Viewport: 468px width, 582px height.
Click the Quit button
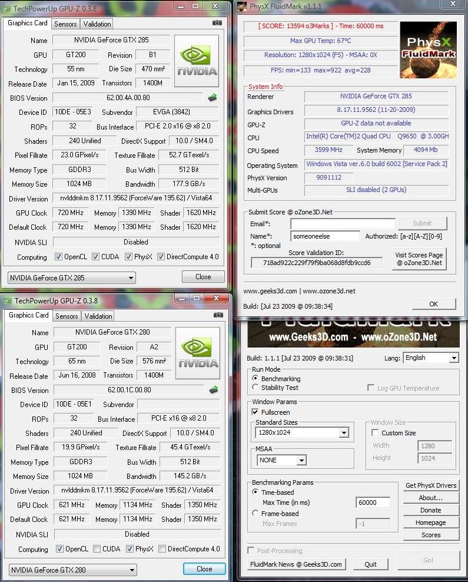click(x=370, y=564)
